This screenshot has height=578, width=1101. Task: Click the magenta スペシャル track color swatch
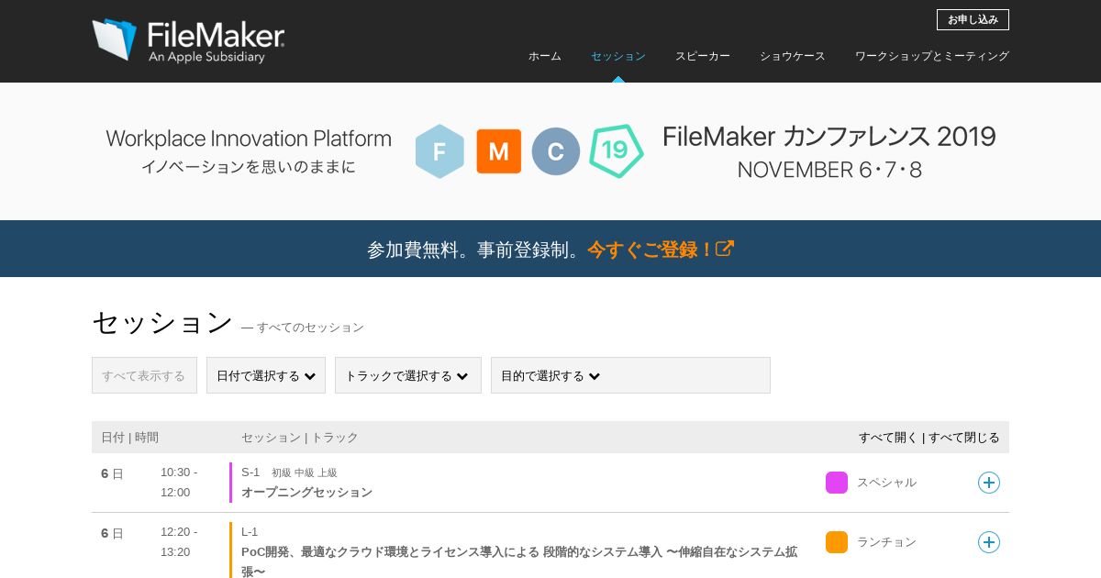click(837, 483)
